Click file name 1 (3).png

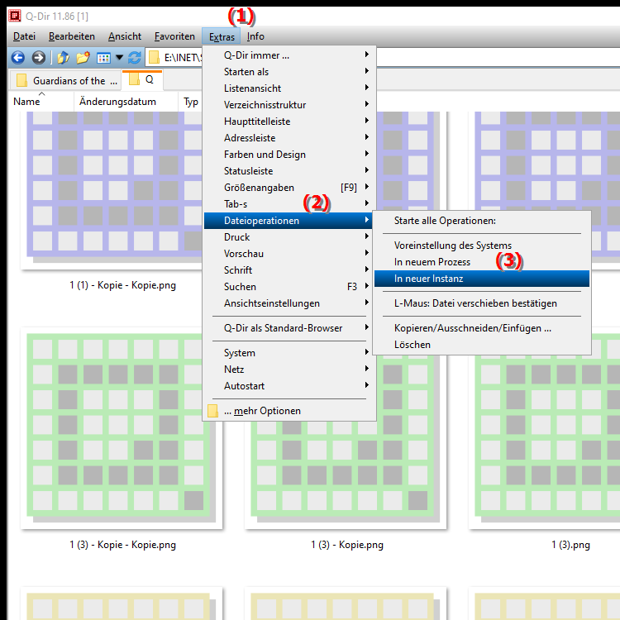[570, 545]
